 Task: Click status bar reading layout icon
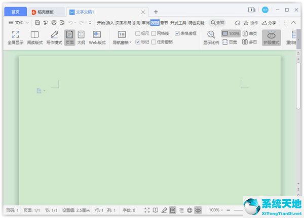(x=156, y=210)
